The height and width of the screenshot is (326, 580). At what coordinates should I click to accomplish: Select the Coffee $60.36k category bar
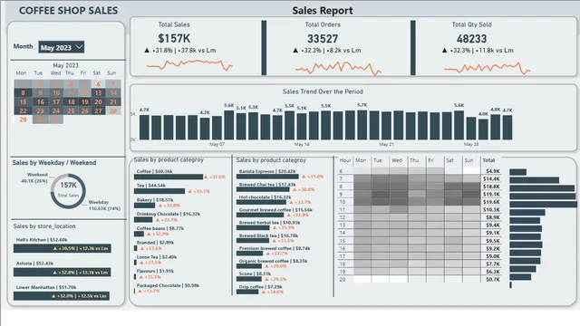point(169,177)
